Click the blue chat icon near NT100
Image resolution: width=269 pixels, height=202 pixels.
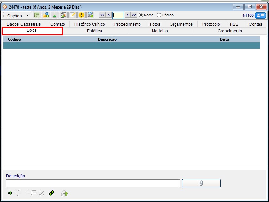(260, 15)
